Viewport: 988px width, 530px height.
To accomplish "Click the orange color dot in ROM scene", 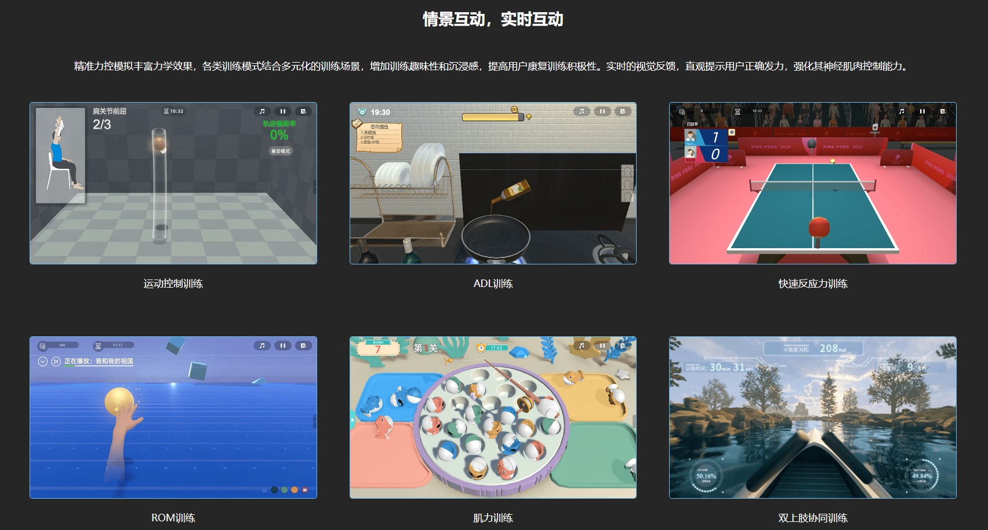I will click(x=295, y=490).
